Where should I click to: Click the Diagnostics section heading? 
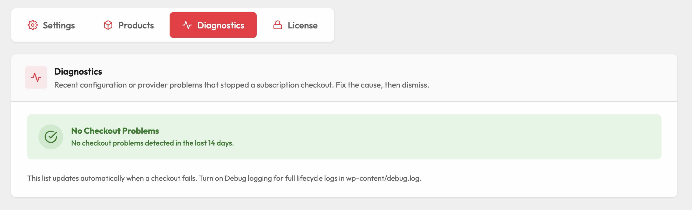pos(78,72)
